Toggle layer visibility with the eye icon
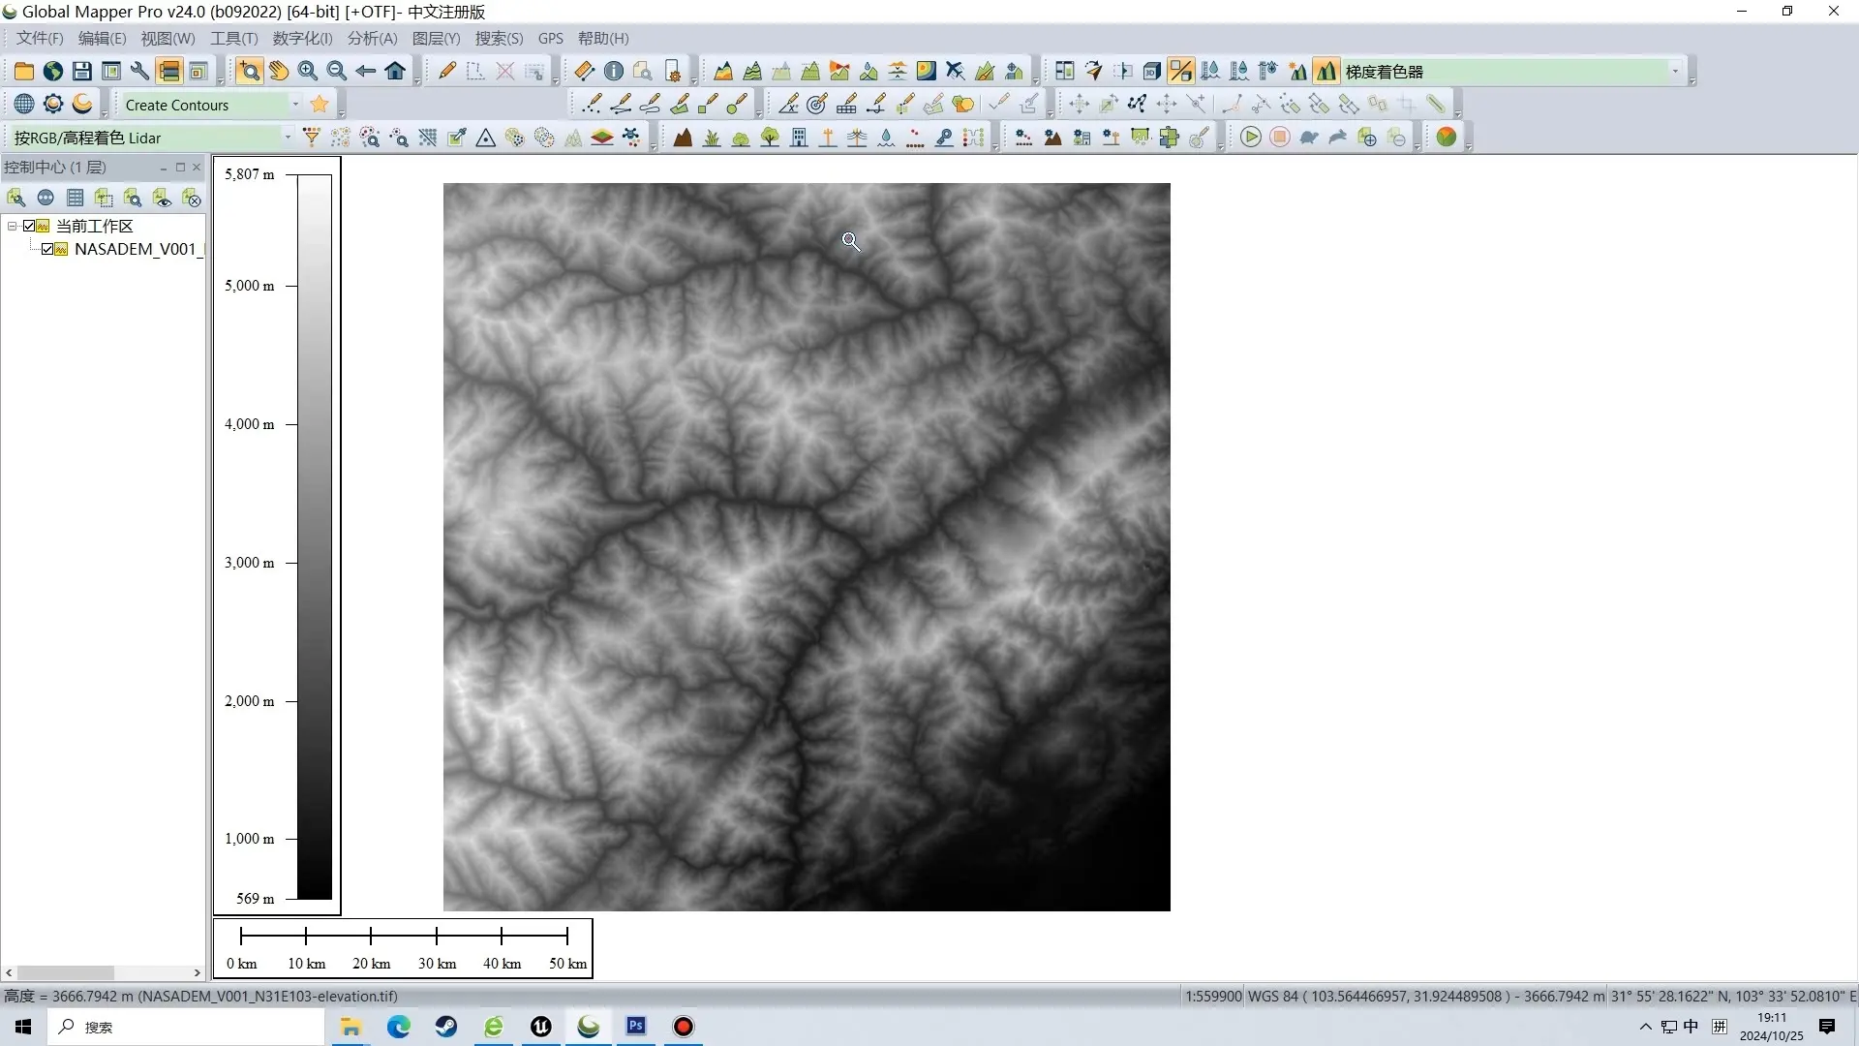 162,198
